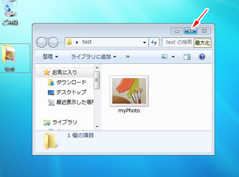
Task: Show more toolbar commands chevron
Action: (128, 57)
